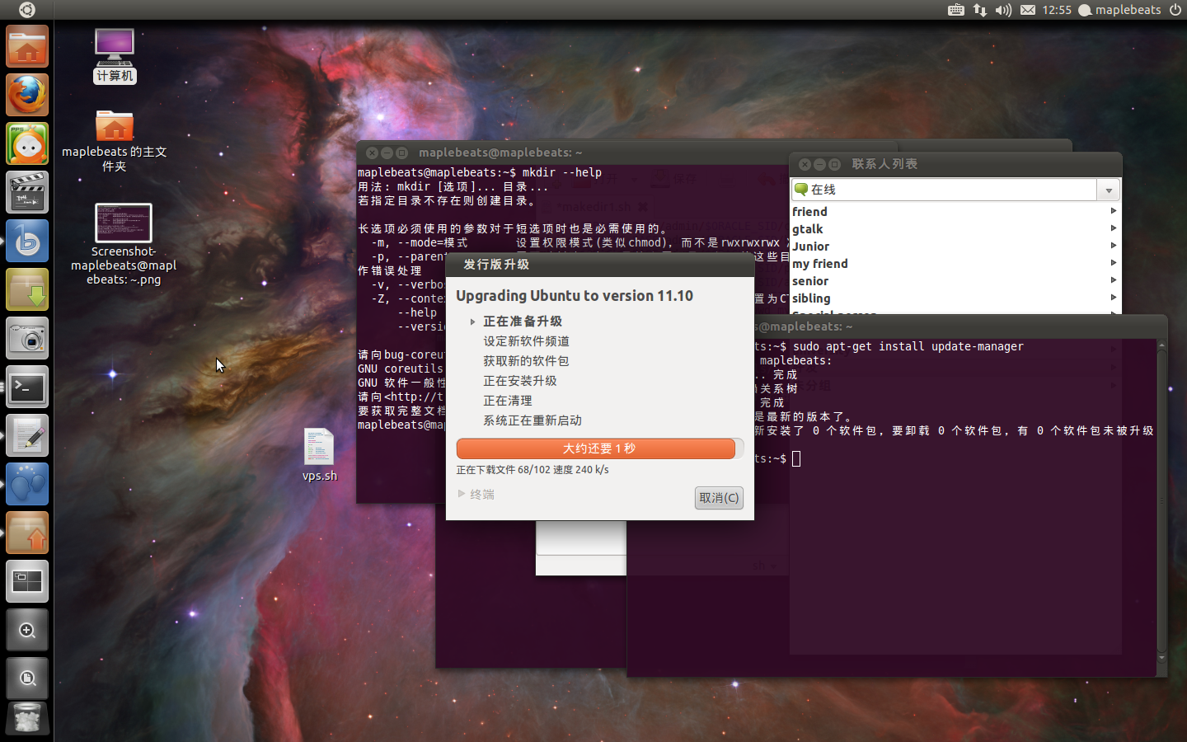Open the Ubuntu Dash home button
The height and width of the screenshot is (742, 1187).
click(x=26, y=10)
